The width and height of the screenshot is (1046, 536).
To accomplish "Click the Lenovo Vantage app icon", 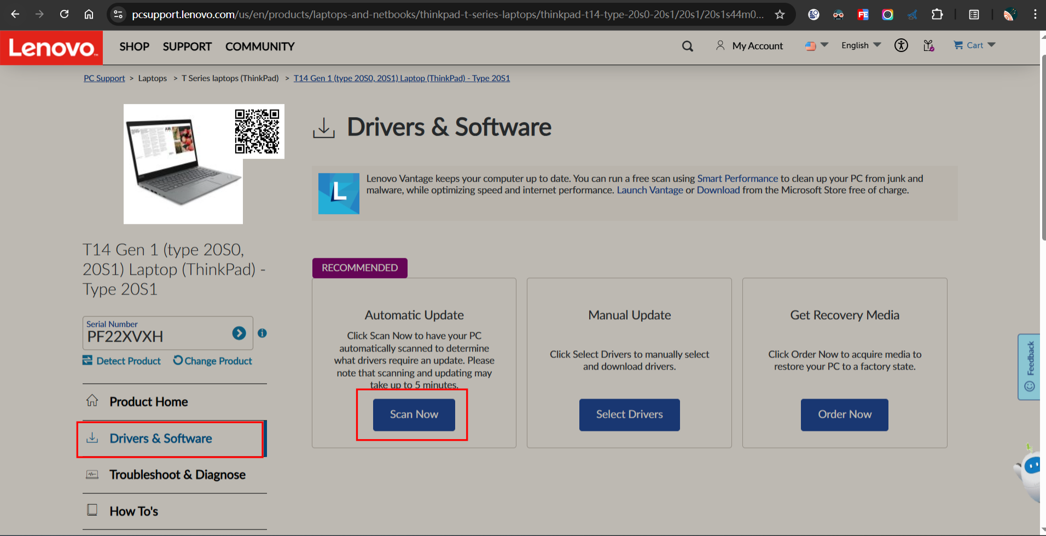I will point(339,193).
